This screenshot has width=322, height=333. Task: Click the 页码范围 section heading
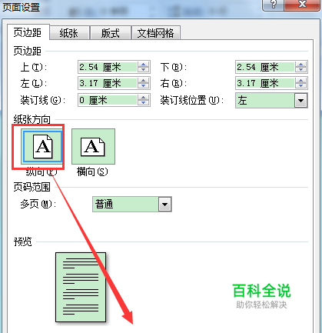(x=32, y=187)
